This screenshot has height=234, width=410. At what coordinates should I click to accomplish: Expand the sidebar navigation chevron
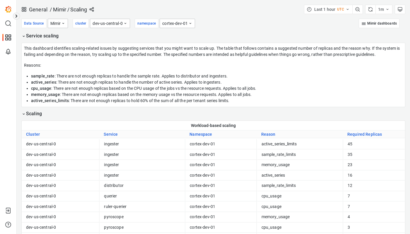16,16
